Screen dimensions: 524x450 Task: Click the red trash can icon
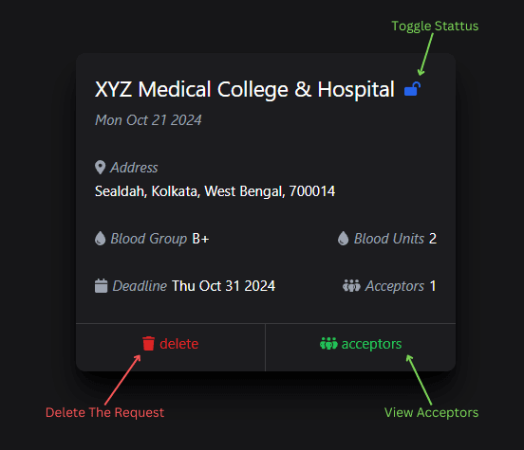tap(148, 344)
